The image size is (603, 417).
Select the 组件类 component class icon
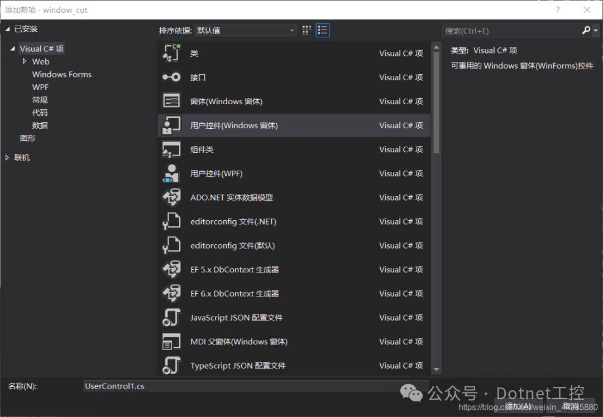(171, 149)
